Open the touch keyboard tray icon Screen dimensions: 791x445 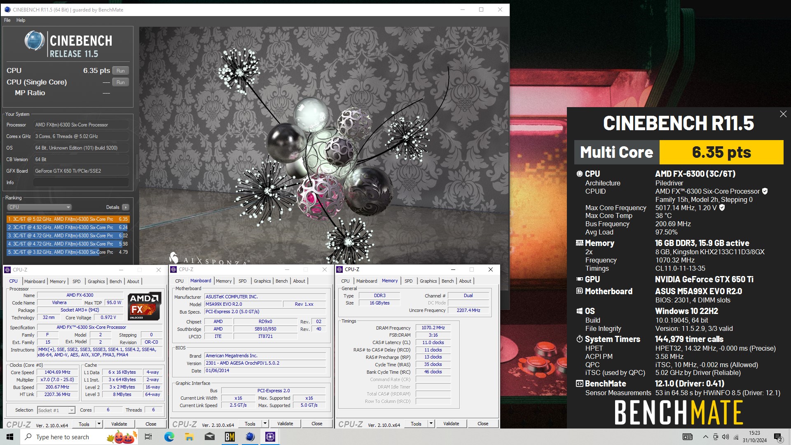pos(688,437)
